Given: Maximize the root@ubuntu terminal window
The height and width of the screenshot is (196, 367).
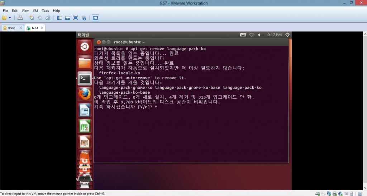Looking at the screenshot, I should [x=108, y=42].
